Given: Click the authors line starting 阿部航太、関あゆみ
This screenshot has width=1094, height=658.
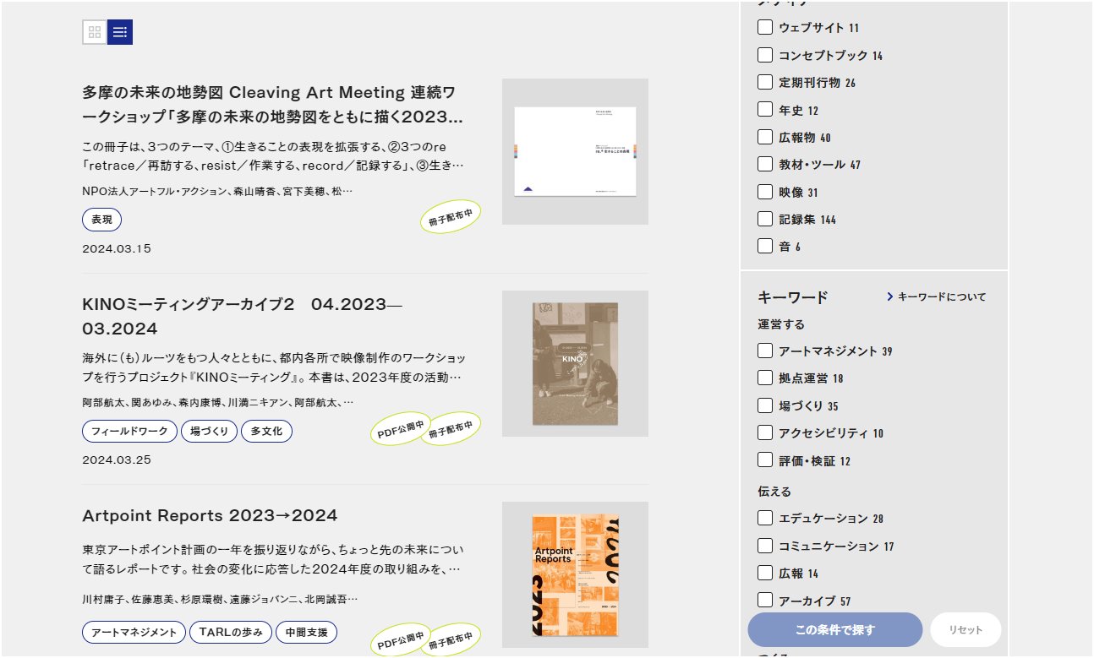Looking at the screenshot, I should (x=218, y=403).
